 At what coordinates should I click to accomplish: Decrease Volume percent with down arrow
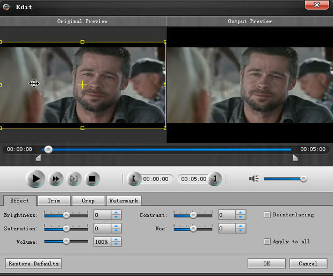pyautogui.click(x=116, y=244)
